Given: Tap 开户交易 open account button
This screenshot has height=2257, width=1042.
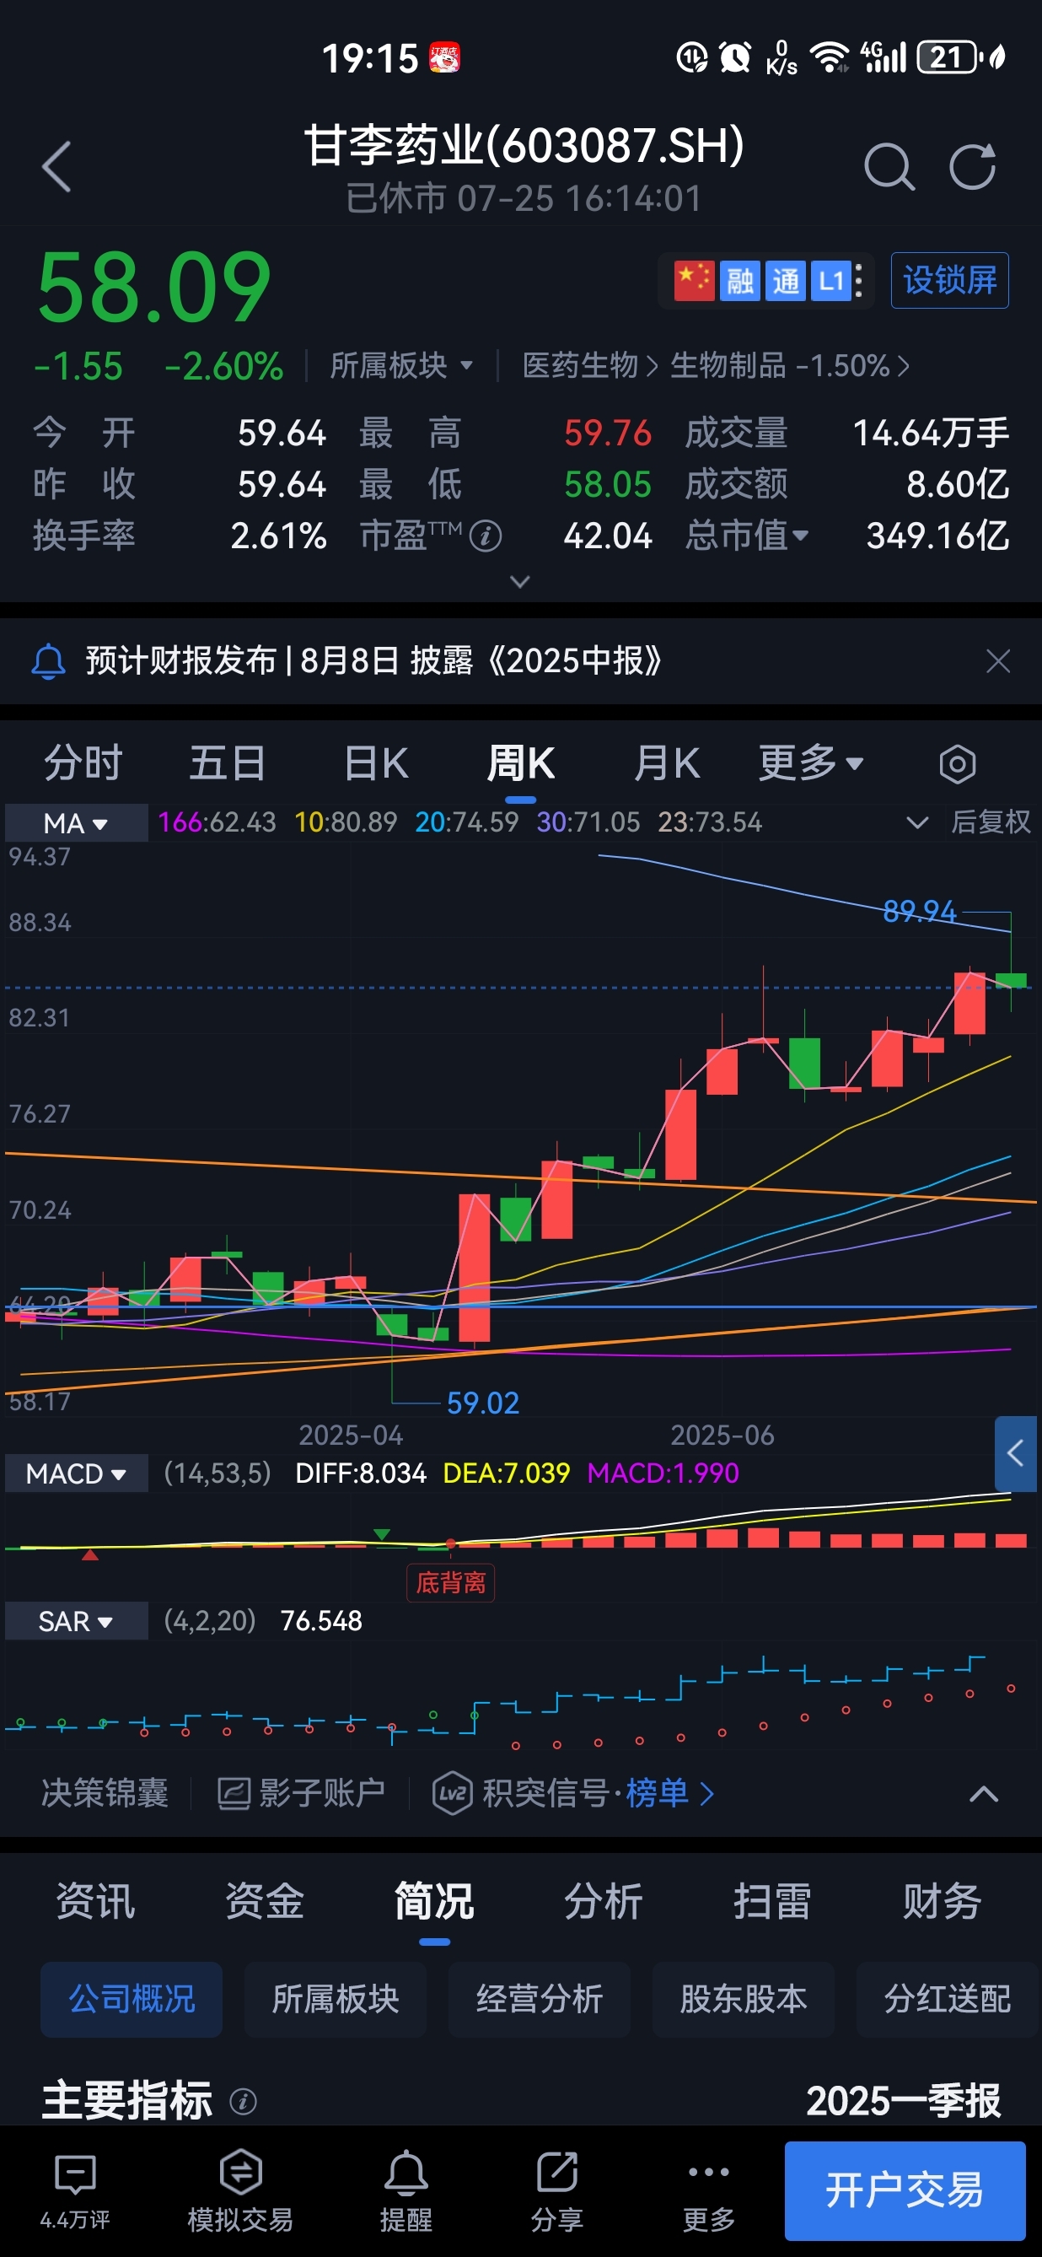Looking at the screenshot, I should click(905, 2190).
